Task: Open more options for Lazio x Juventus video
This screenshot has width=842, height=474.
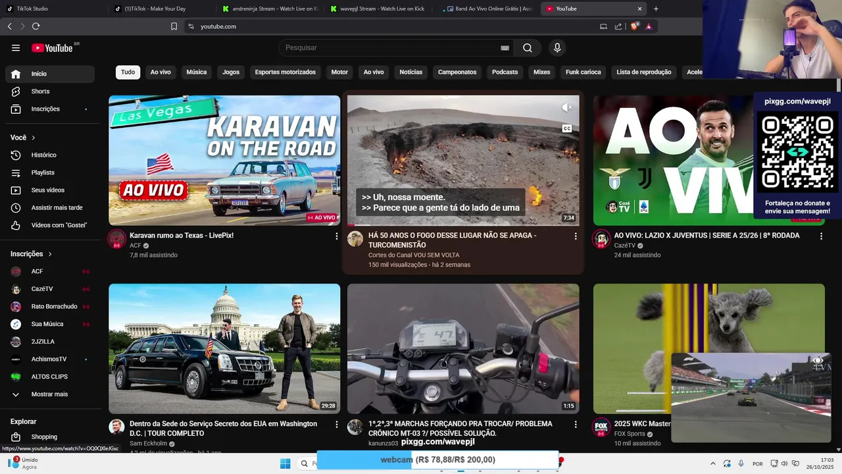Action: (x=821, y=236)
